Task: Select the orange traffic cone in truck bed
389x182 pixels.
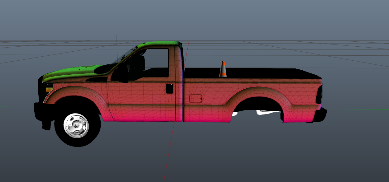Action: pyautogui.click(x=223, y=69)
